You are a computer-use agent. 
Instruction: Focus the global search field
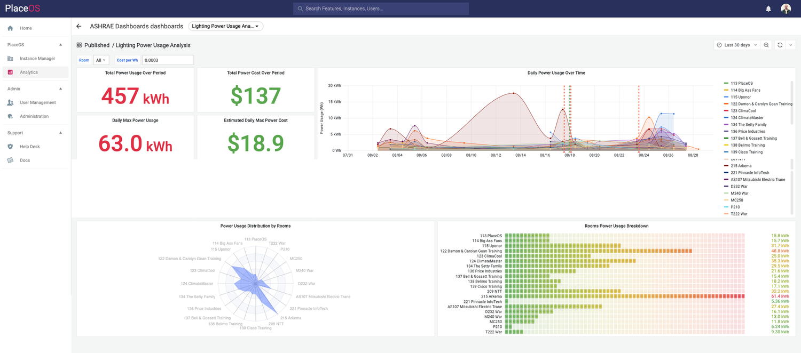pos(381,9)
